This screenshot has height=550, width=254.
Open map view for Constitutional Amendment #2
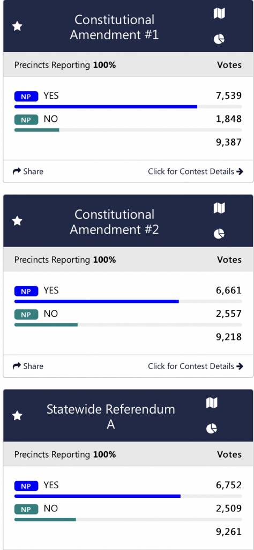click(x=219, y=208)
